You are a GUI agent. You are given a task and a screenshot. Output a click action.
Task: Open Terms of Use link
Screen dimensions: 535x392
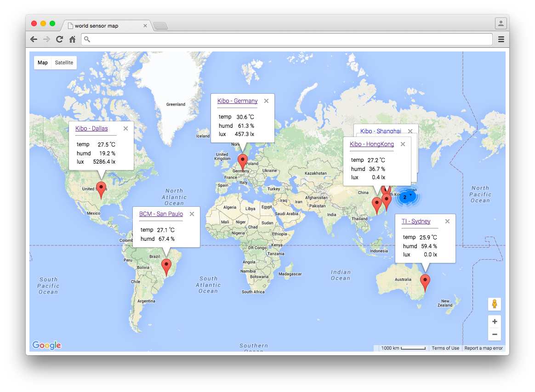click(x=445, y=348)
